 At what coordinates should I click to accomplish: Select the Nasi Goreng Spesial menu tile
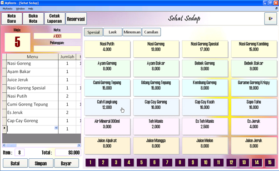click(x=205, y=49)
